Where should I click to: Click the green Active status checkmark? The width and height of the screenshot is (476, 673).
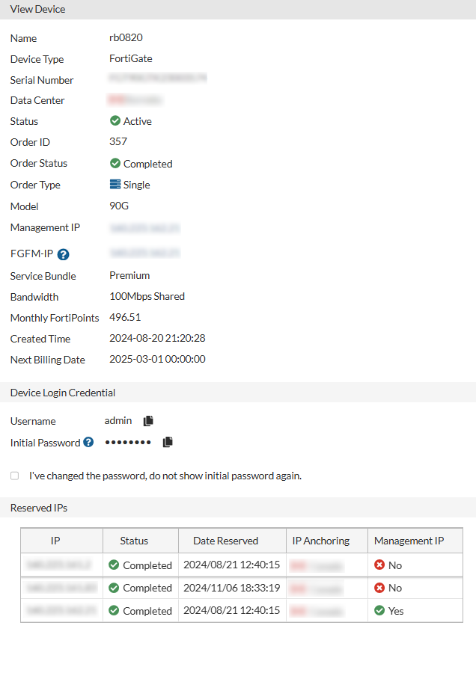115,120
